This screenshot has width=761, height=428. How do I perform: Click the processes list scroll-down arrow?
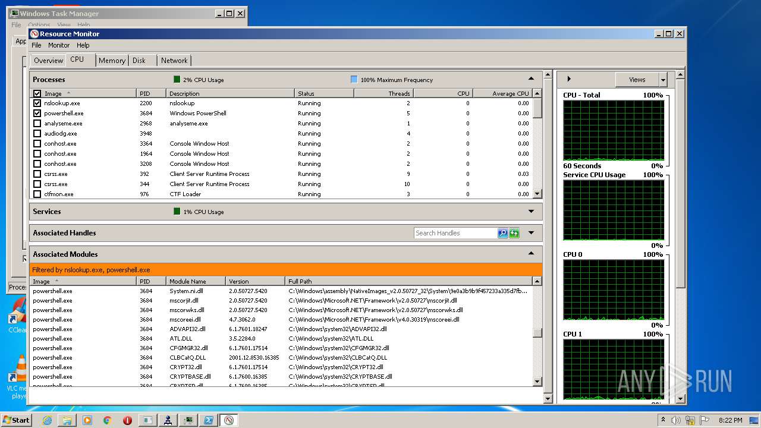tap(537, 194)
